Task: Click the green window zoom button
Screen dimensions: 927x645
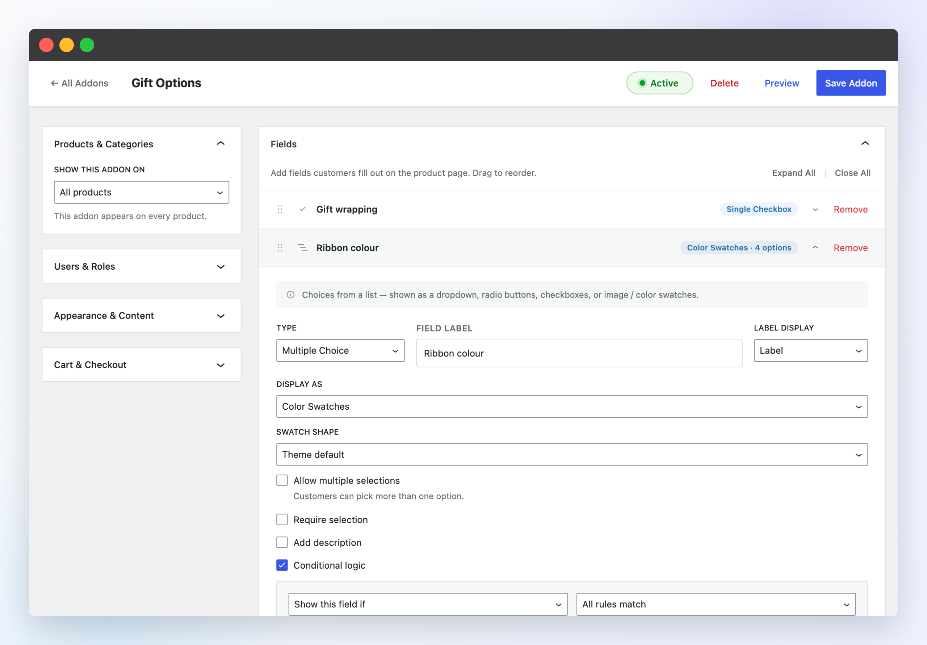Action: 87,45
